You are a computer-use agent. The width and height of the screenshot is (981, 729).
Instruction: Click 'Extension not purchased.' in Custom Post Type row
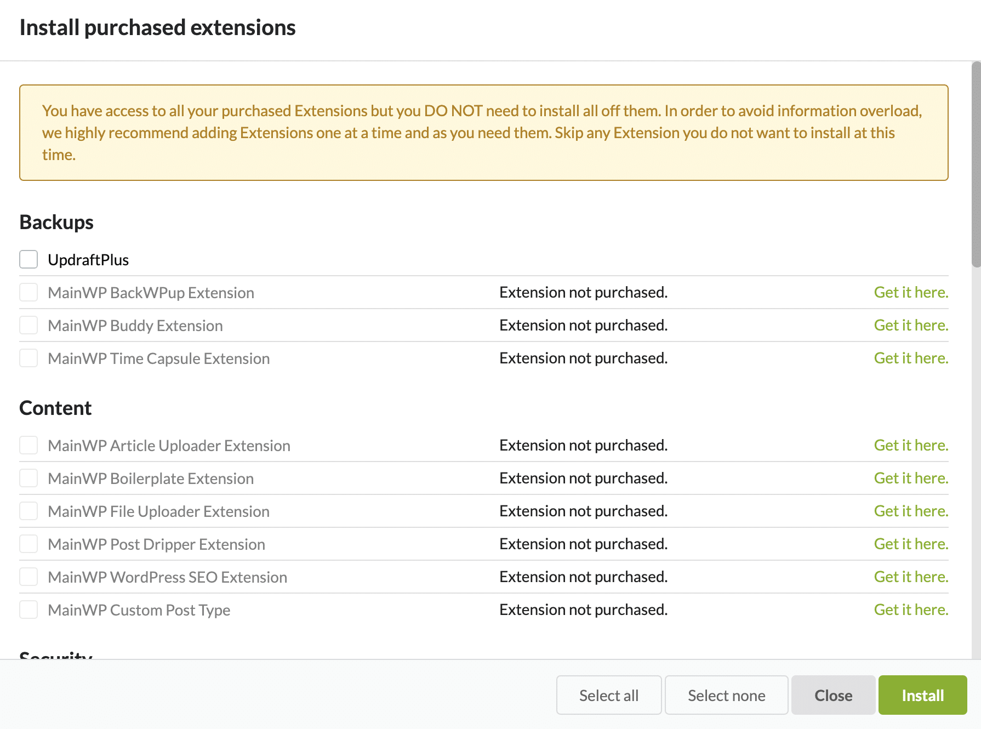583,610
